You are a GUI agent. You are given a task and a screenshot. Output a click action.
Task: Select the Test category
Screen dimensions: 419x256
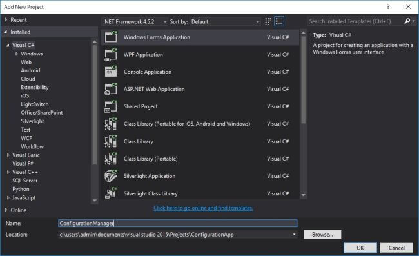pyautogui.click(x=26, y=130)
